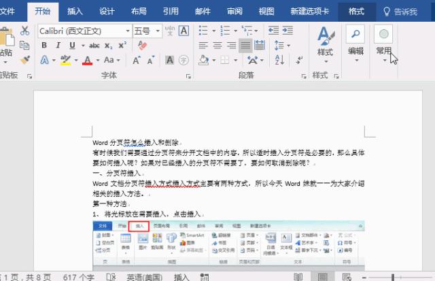Increase paragraph indent

(x=288, y=30)
